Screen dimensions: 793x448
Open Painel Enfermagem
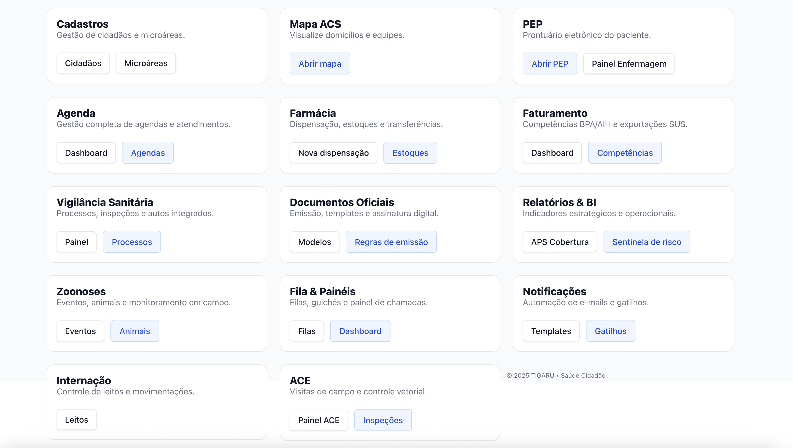click(629, 64)
